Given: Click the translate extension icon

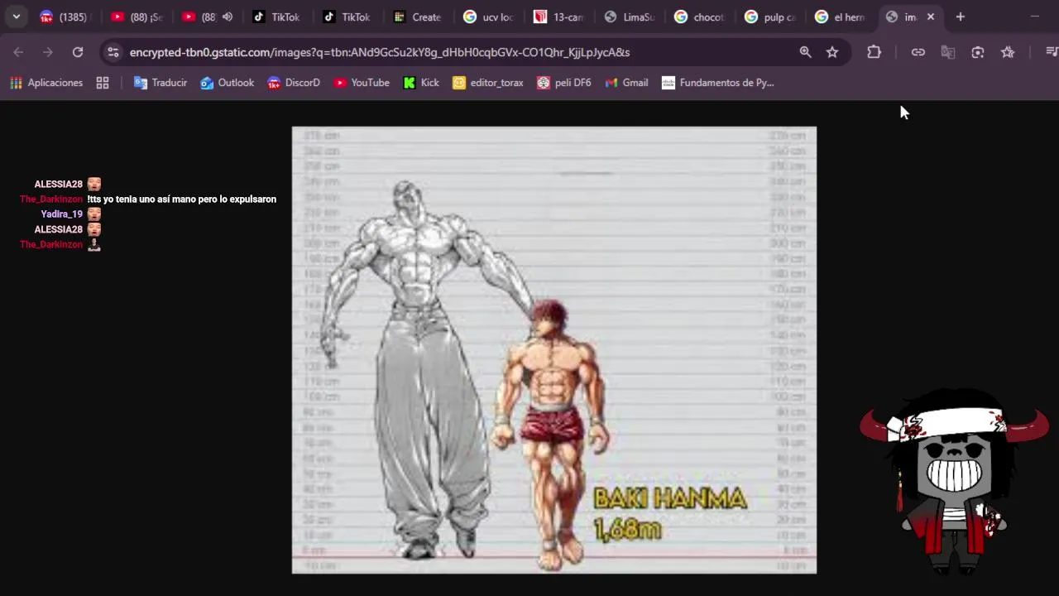Looking at the screenshot, I should click(x=948, y=52).
